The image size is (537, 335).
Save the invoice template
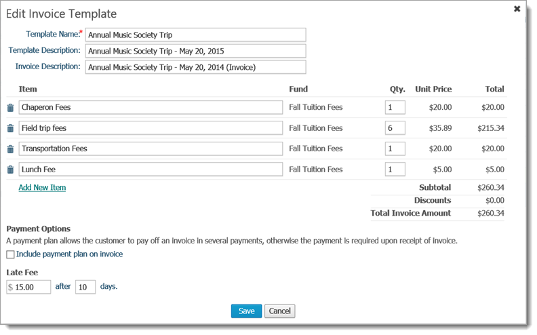[x=246, y=311]
